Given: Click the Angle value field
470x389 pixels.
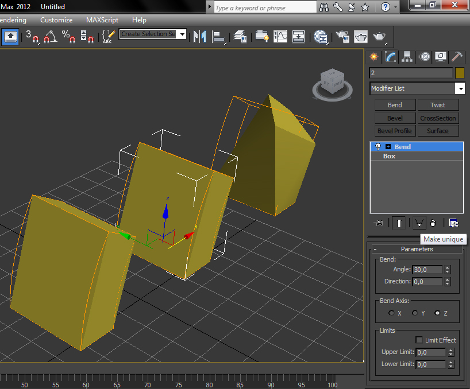Looking at the screenshot, I should point(427,270).
